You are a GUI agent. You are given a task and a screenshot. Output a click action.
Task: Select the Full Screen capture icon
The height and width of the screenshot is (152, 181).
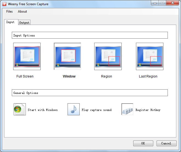27,56
